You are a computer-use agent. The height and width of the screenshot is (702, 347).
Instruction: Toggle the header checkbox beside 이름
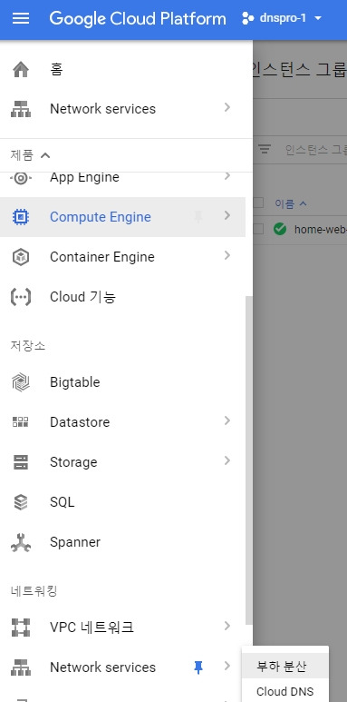(x=258, y=203)
